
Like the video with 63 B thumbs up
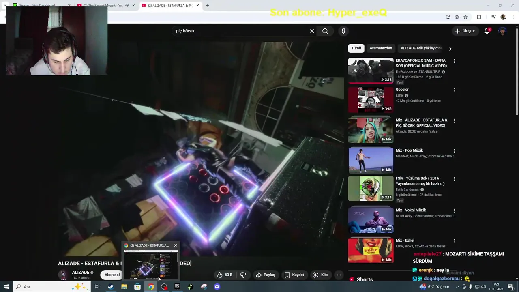point(225,275)
